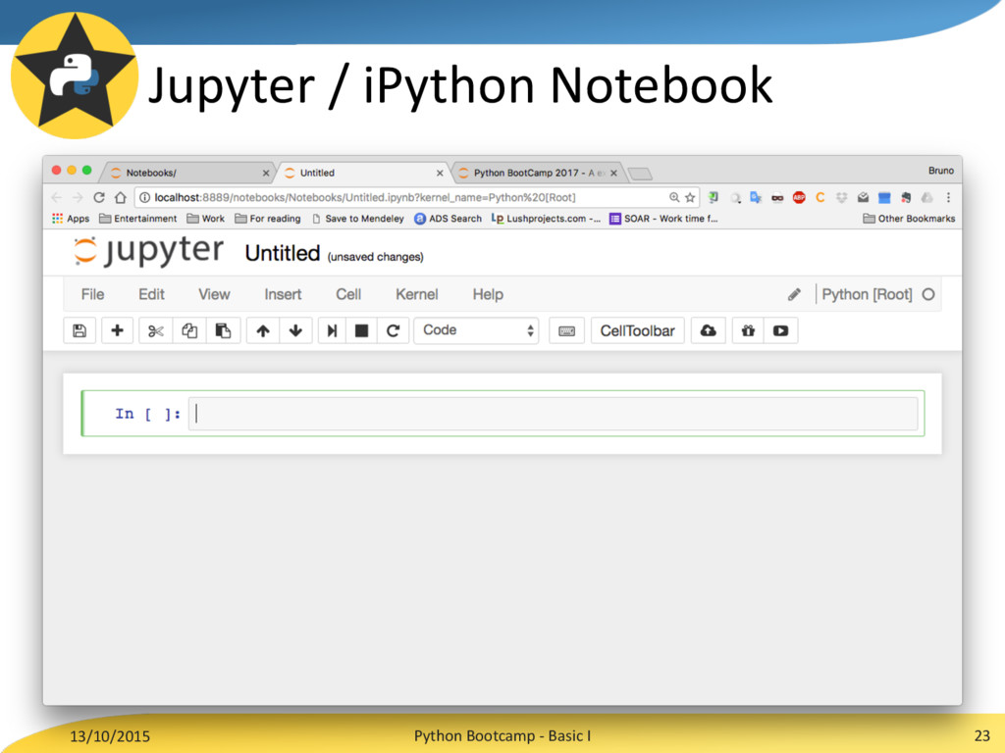This screenshot has width=1005, height=753.
Task: Click the browser back arrow
Action: click(x=57, y=197)
